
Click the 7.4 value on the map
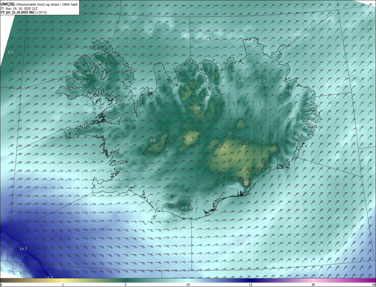point(367,27)
